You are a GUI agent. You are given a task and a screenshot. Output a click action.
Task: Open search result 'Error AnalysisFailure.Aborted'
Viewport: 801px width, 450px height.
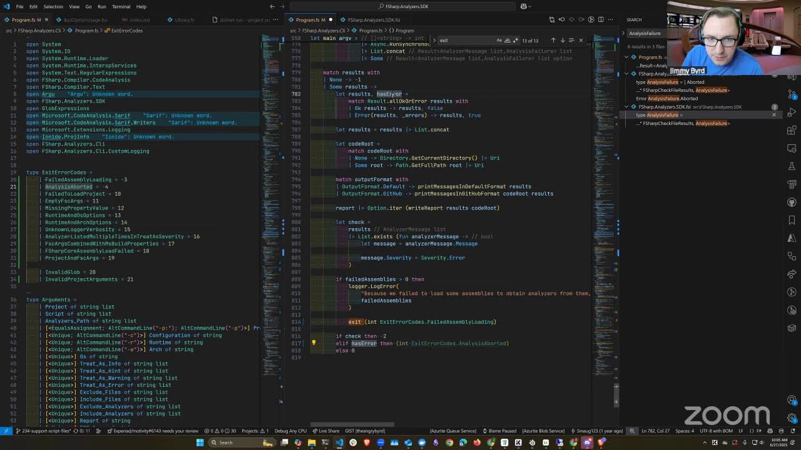coord(666,98)
